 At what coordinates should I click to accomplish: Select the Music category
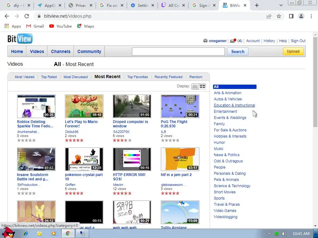(218, 148)
